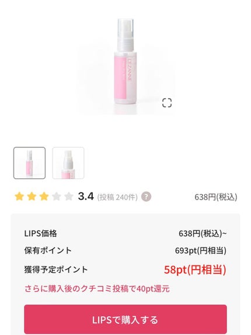Tap the fullscreen expand image icon
This screenshot has width=251, height=335.
pyautogui.click(x=167, y=103)
